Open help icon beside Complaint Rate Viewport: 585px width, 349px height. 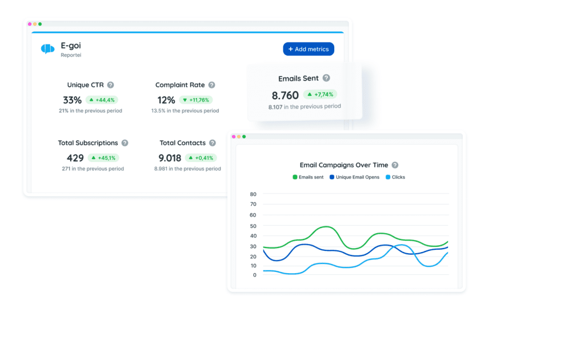[x=211, y=85]
